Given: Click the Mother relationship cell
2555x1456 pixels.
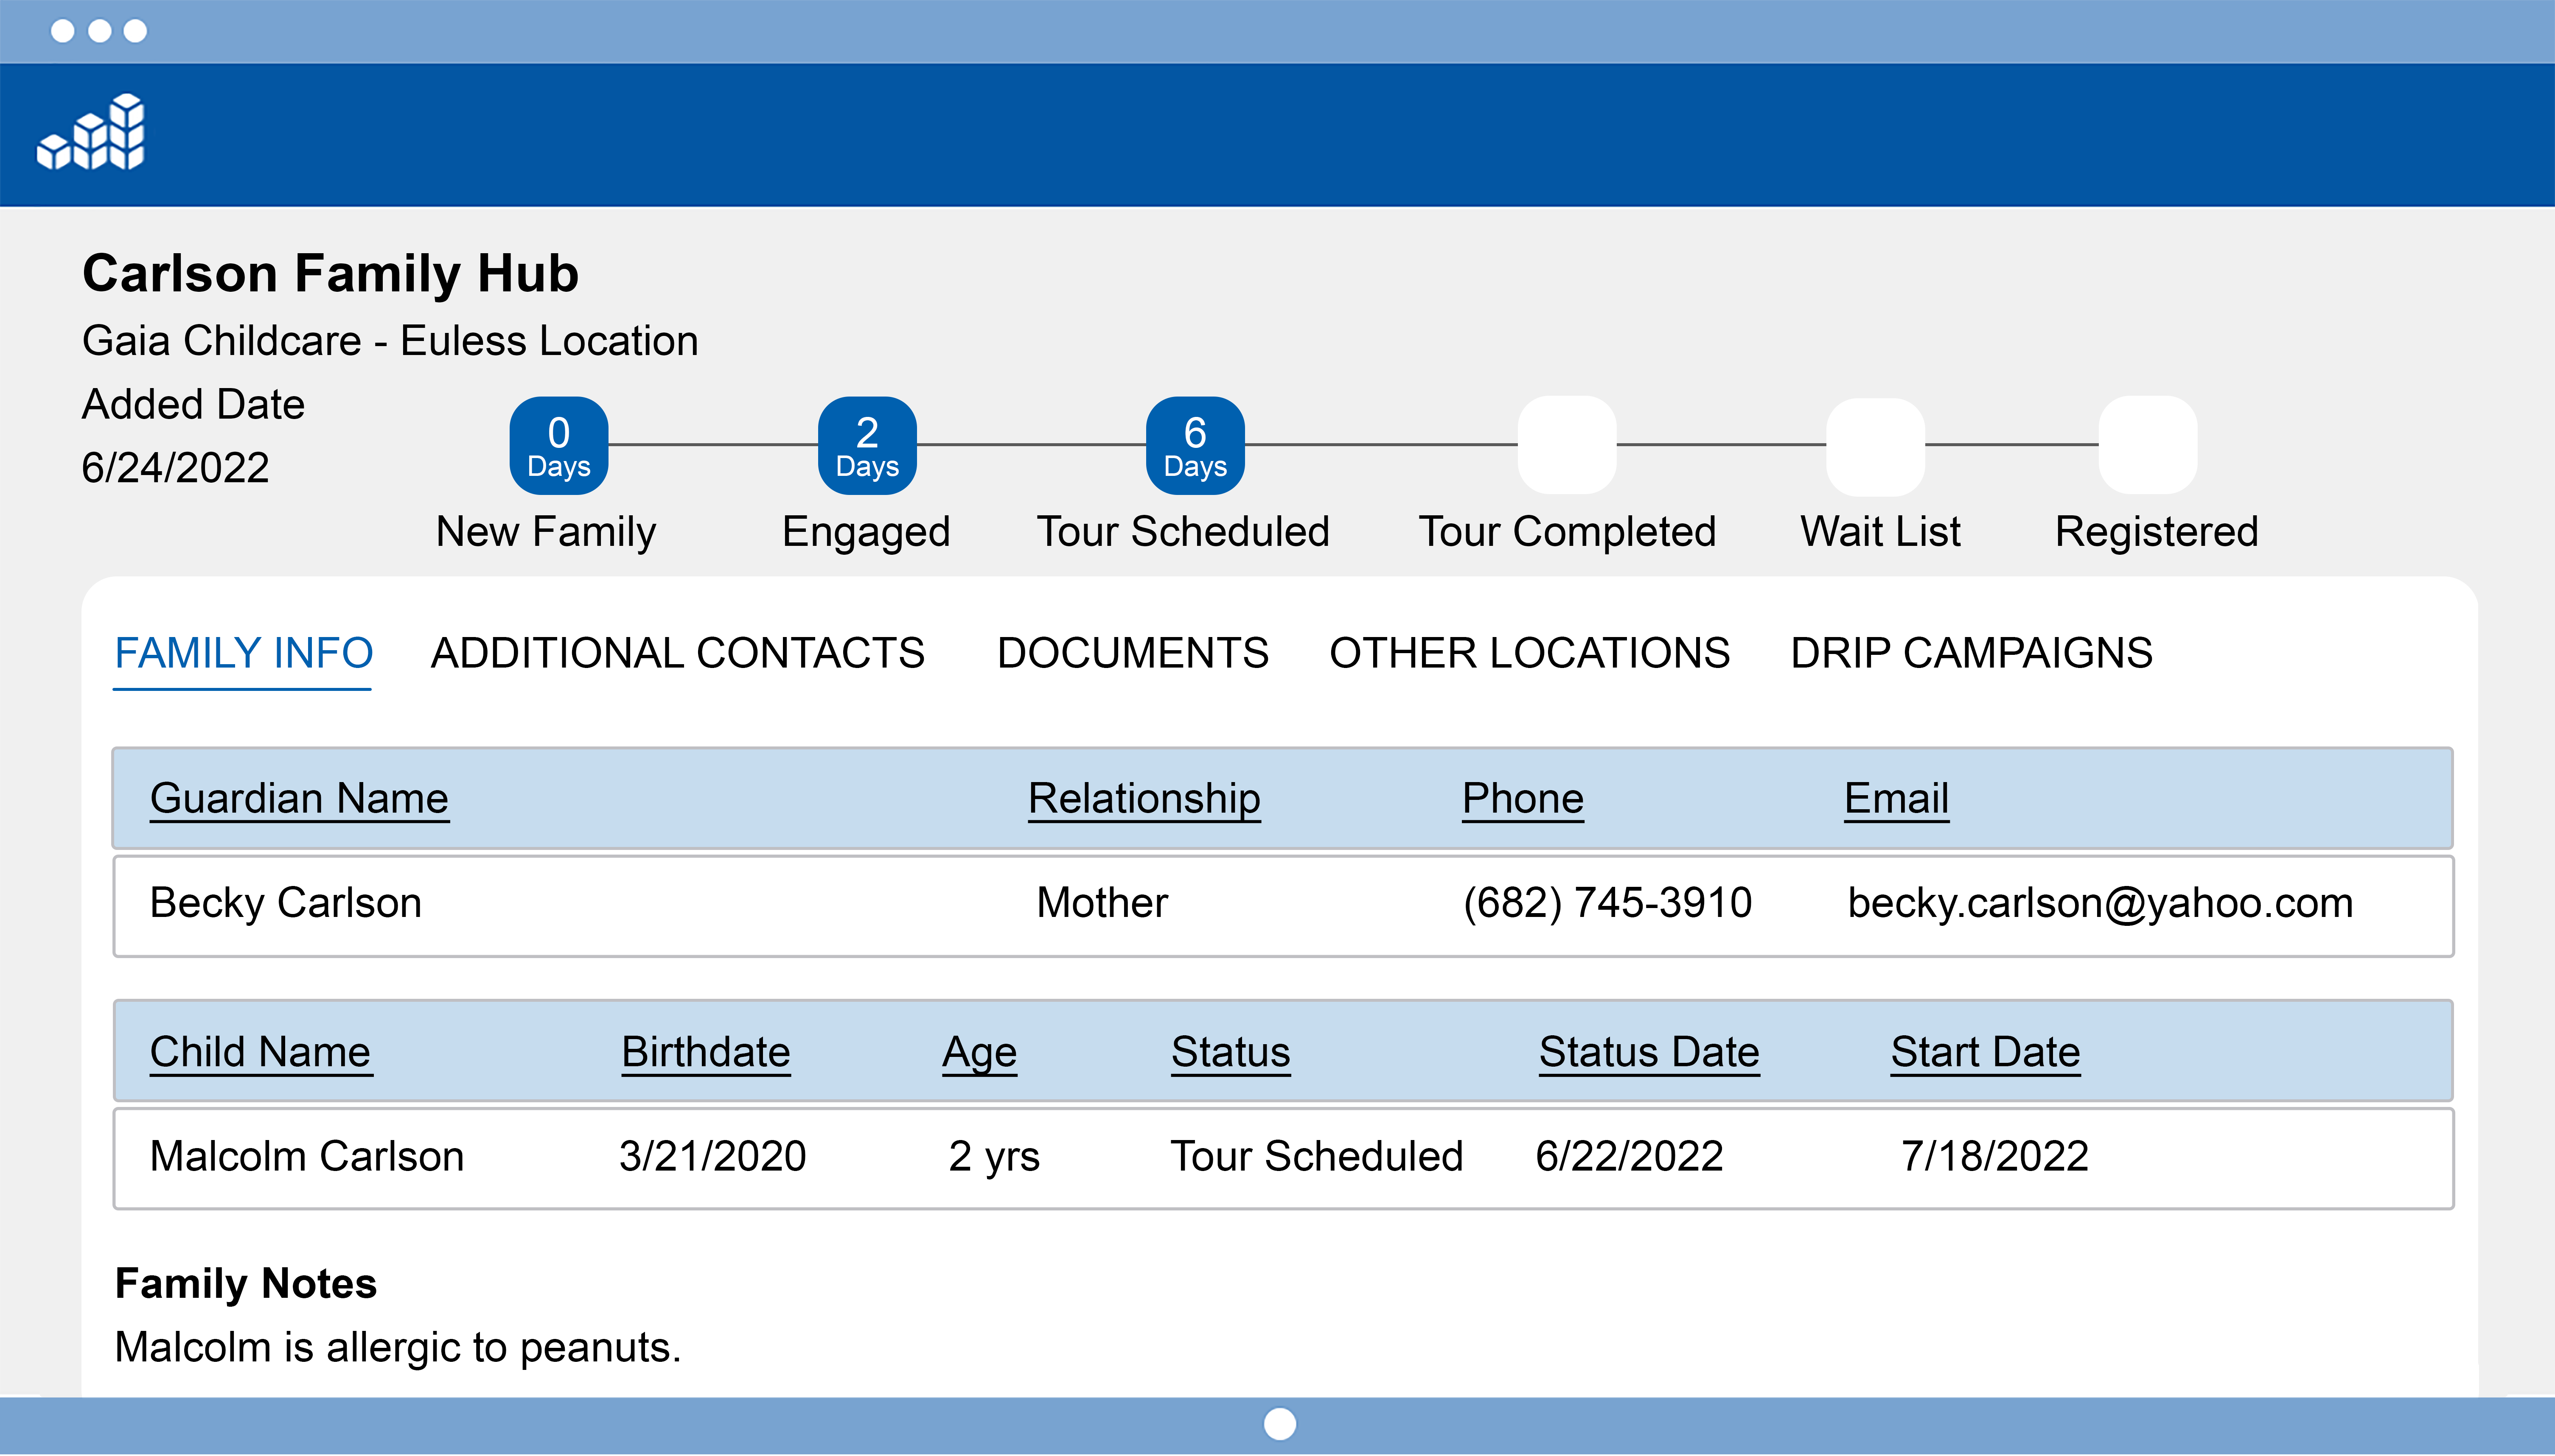Looking at the screenshot, I should click(1102, 903).
